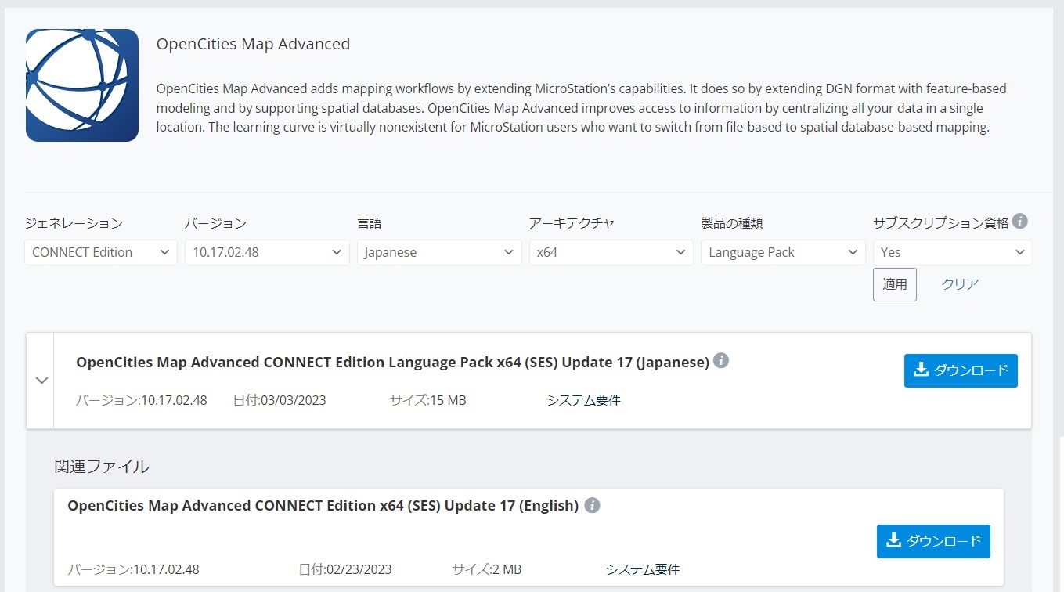Click the Language Pack x64 (SES) Update 17 title
Image resolution: width=1064 pixels, height=592 pixels.
(392, 362)
